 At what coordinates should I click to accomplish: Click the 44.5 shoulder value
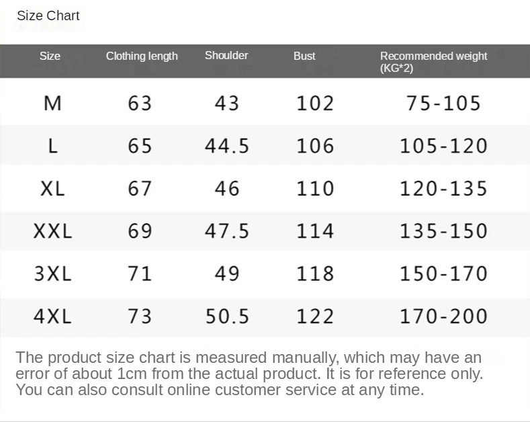[227, 146]
